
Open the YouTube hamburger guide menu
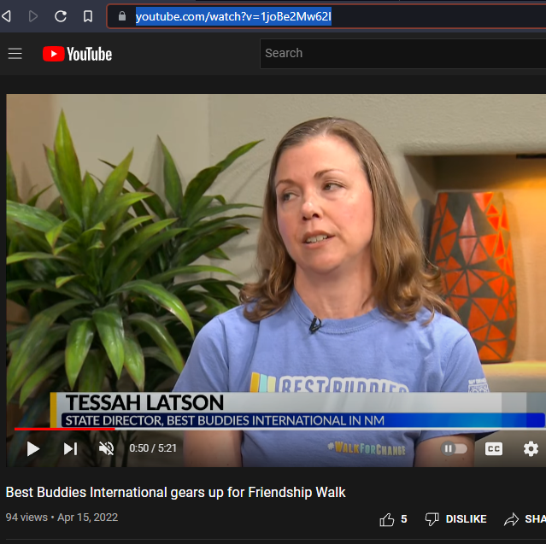click(x=15, y=54)
